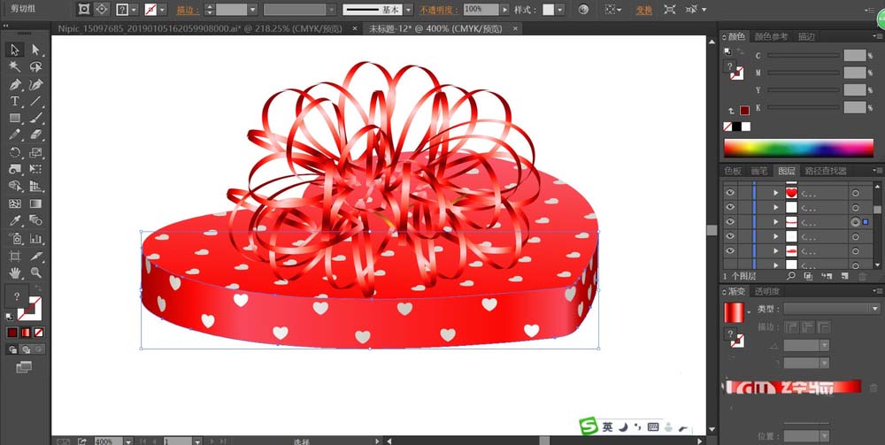Image resolution: width=885 pixels, height=445 pixels.
Task: Select the Type tool
Action: 15,102
